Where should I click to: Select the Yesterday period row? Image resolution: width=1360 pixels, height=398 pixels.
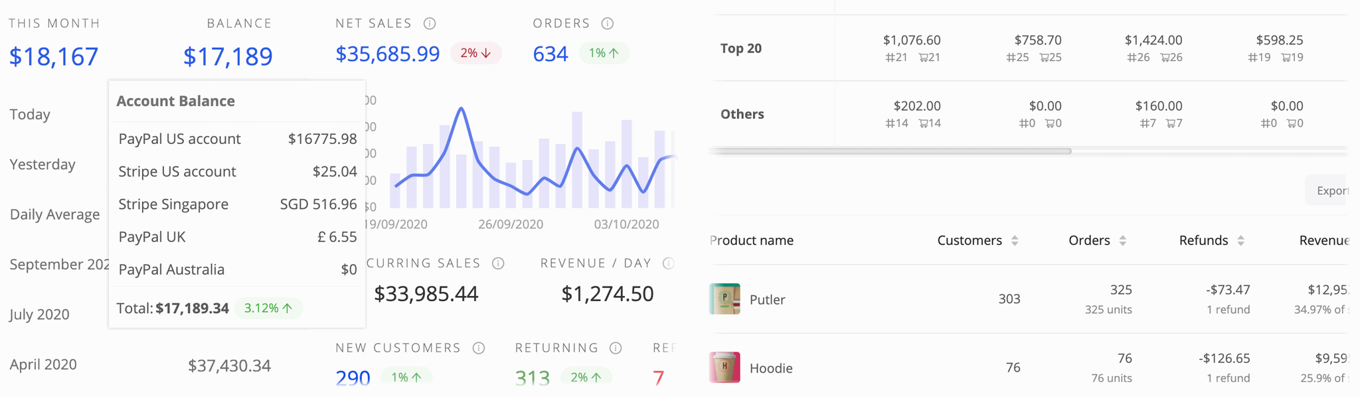click(42, 165)
